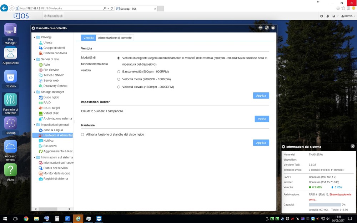This screenshot has height=223, width=357.
Task: Open Accesso remoto cloud icon
Action: point(10,146)
